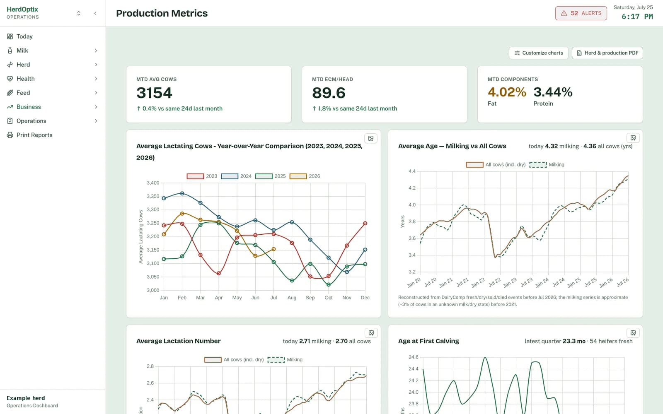Open the 52 Alerts button

point(581,13)
